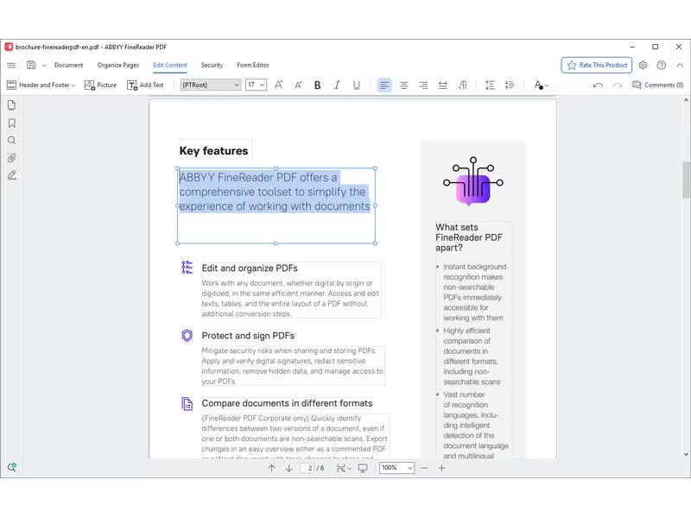Screen dimensions: 691x518
Task: Click the scroll down arrow
Action: (x=686, y=454)
